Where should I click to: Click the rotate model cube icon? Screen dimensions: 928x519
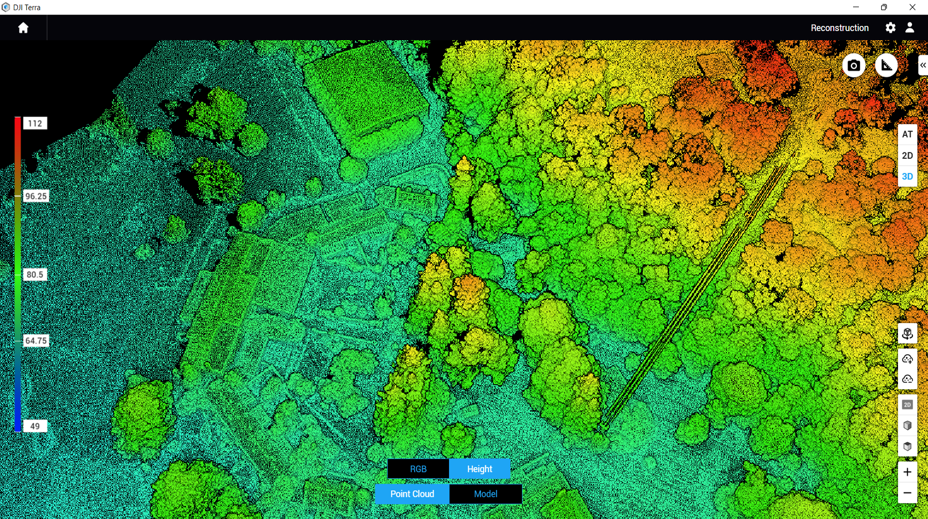(907, 334)
